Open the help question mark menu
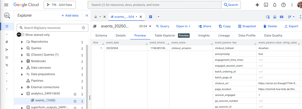Screen dimensions: 302x109 283,5
